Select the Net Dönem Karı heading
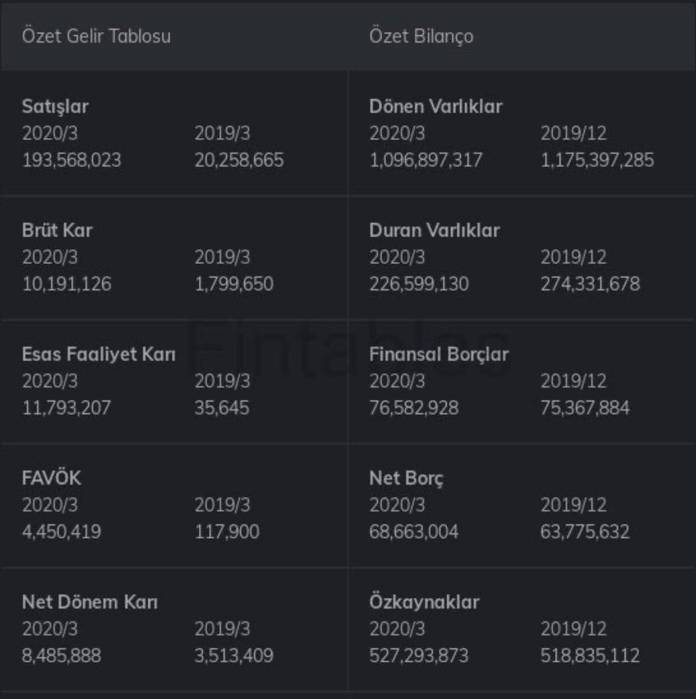696x699 pixels. coord(90,602)
